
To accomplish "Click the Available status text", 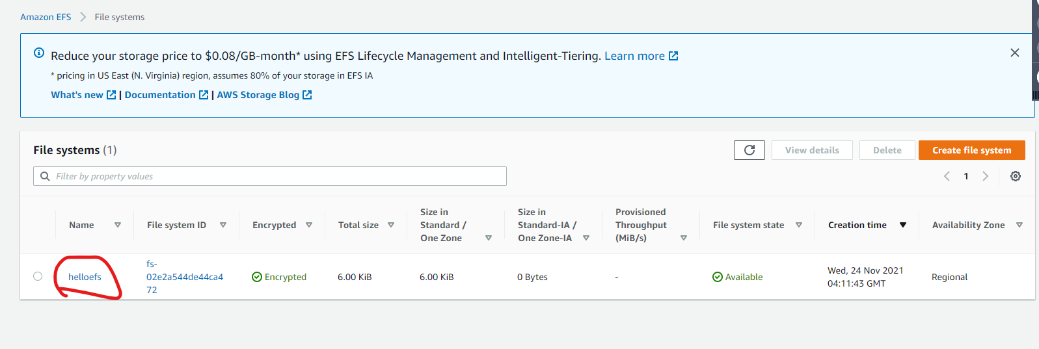I will click(x=744, y=277).
